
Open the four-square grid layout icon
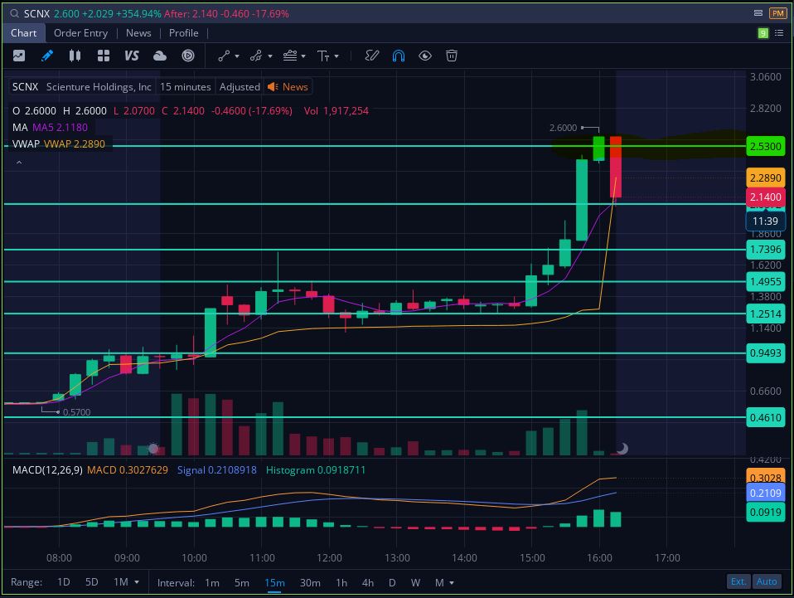tap(104, 56)
